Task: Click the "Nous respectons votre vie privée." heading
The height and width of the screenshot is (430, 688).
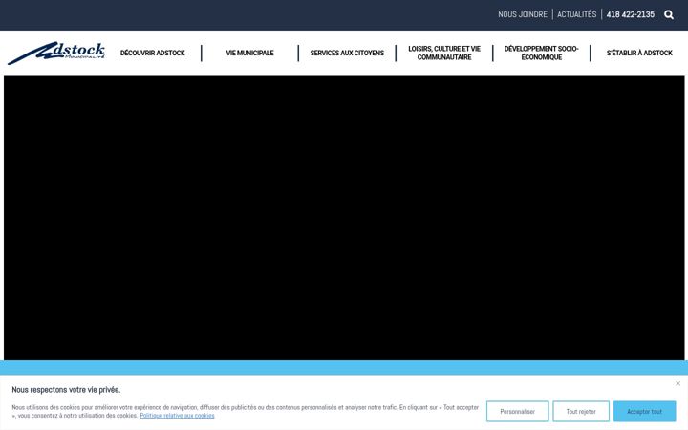Action: point(66,390)
